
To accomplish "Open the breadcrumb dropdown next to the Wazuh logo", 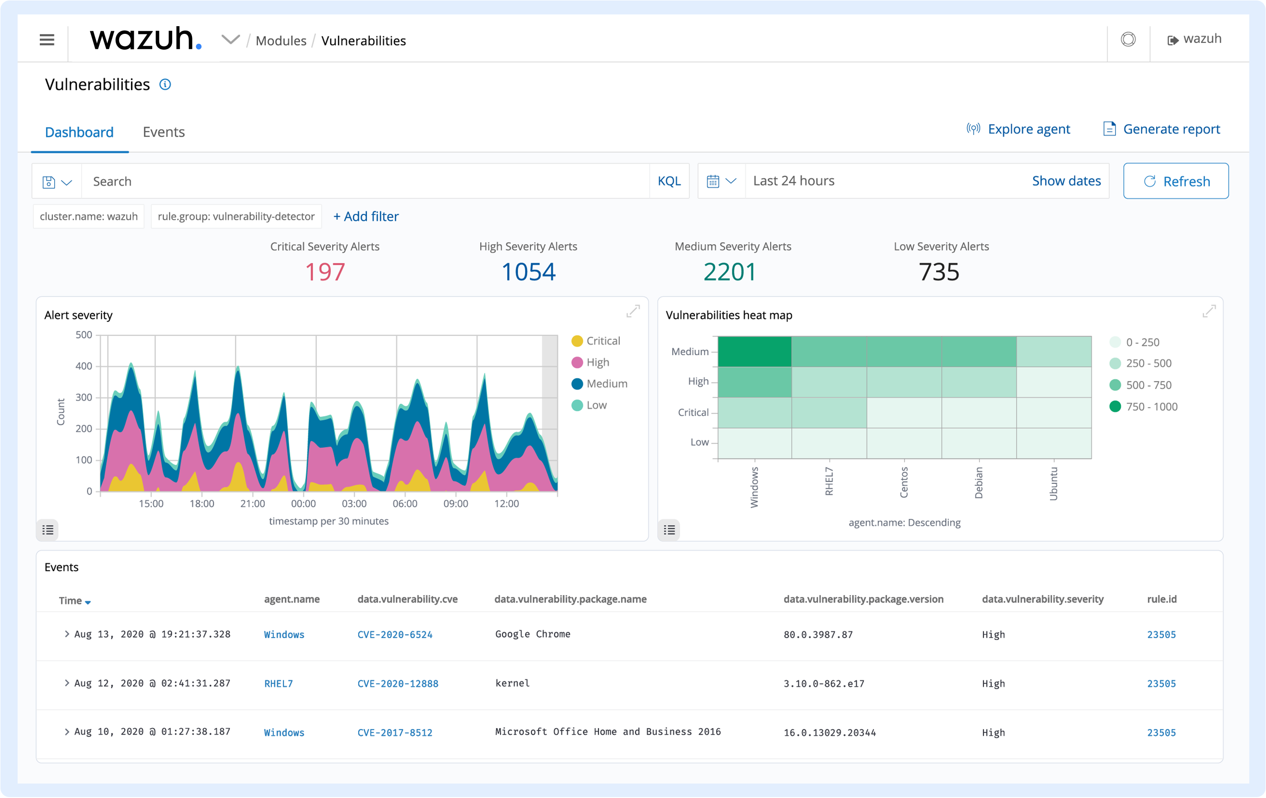I will [230, 39].
